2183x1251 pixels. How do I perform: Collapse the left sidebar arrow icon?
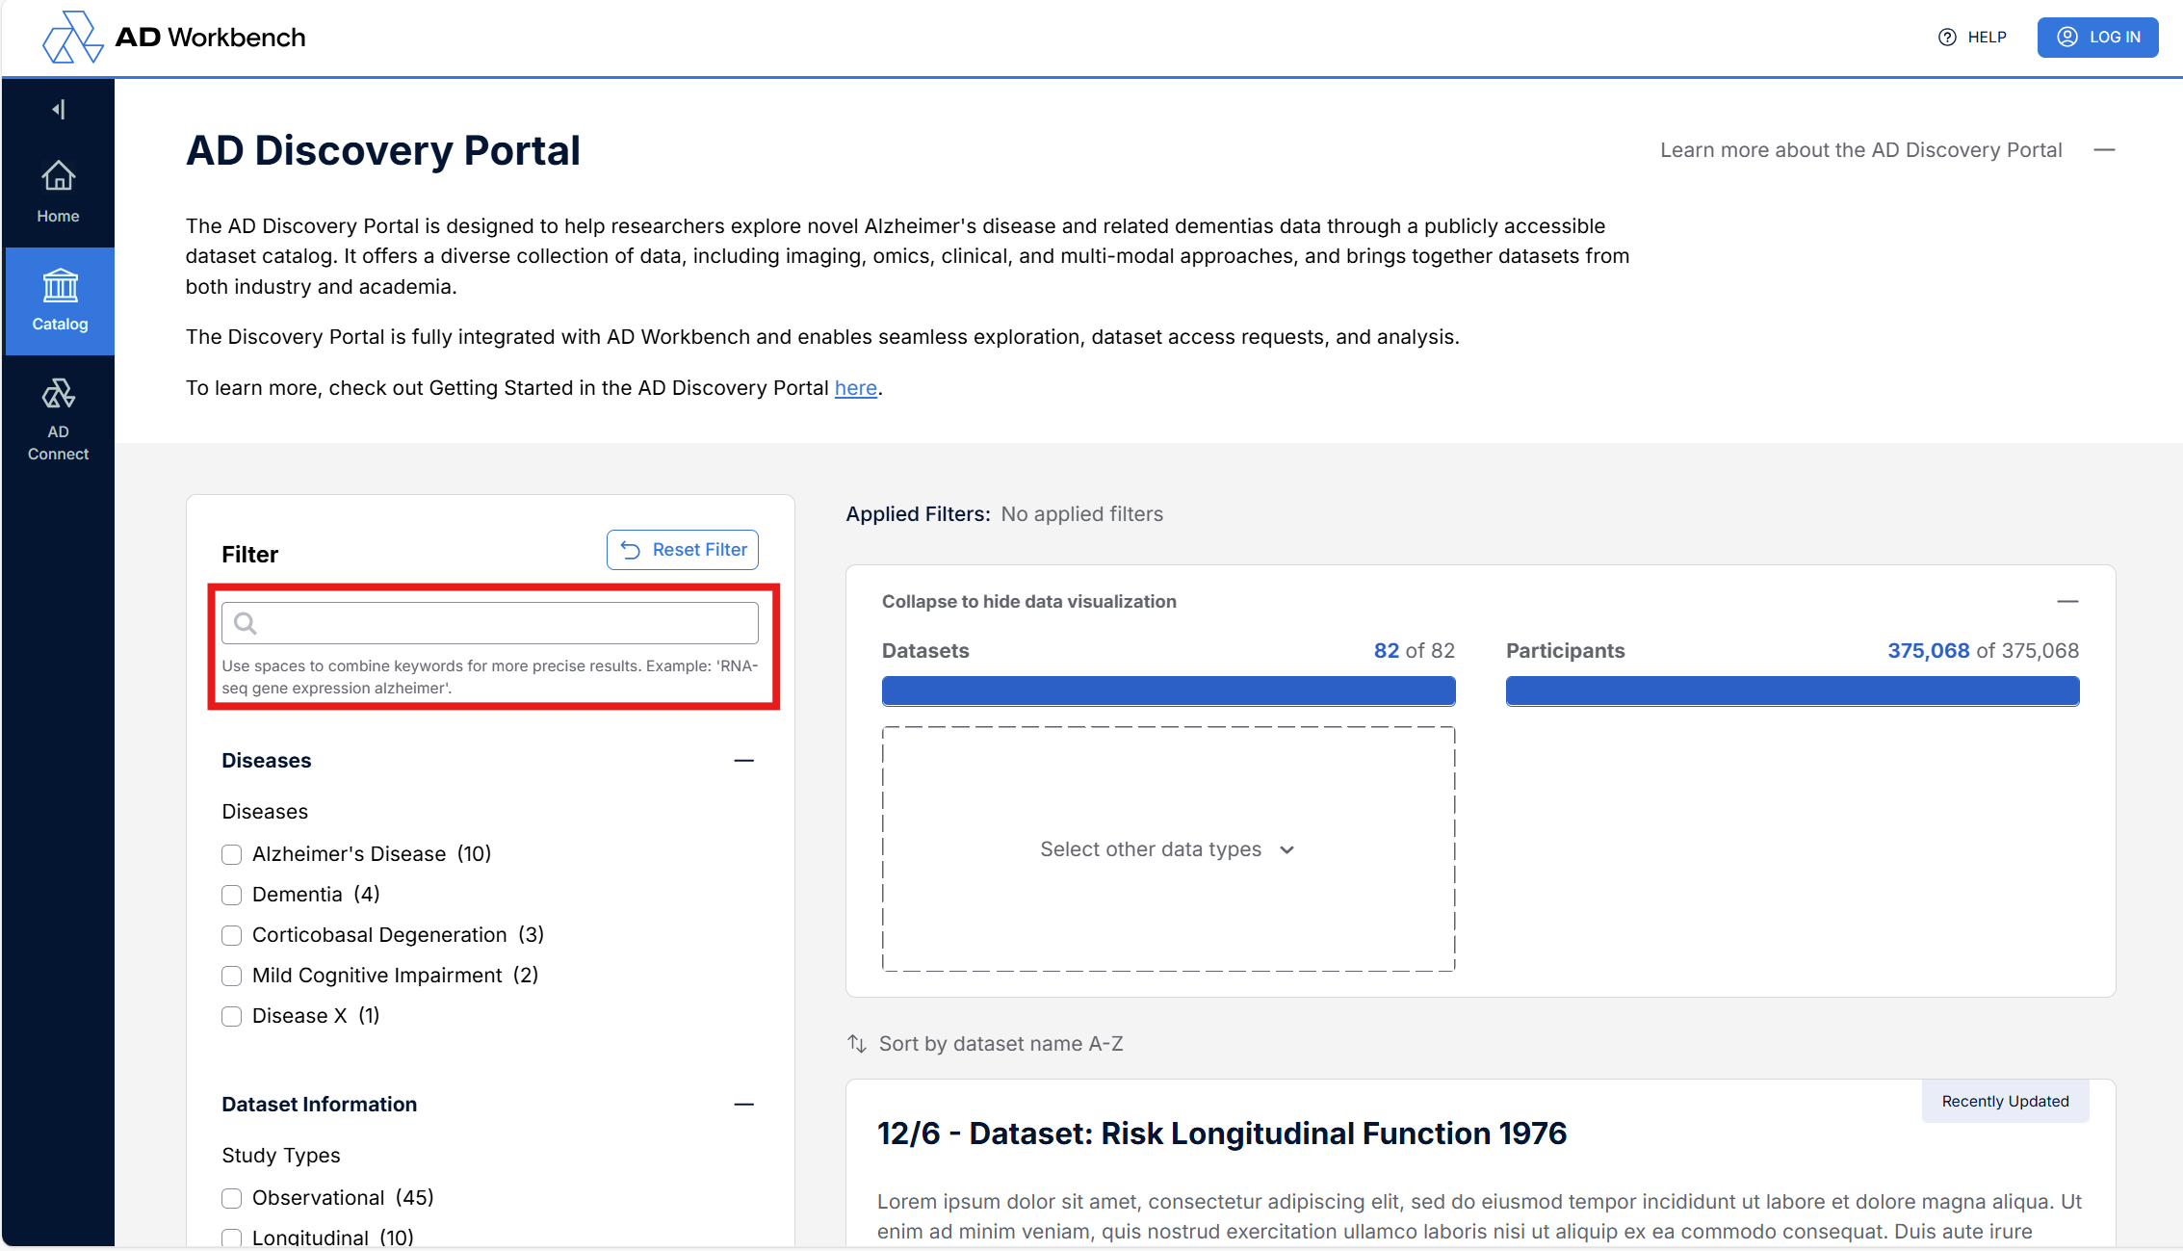(59, 109)
